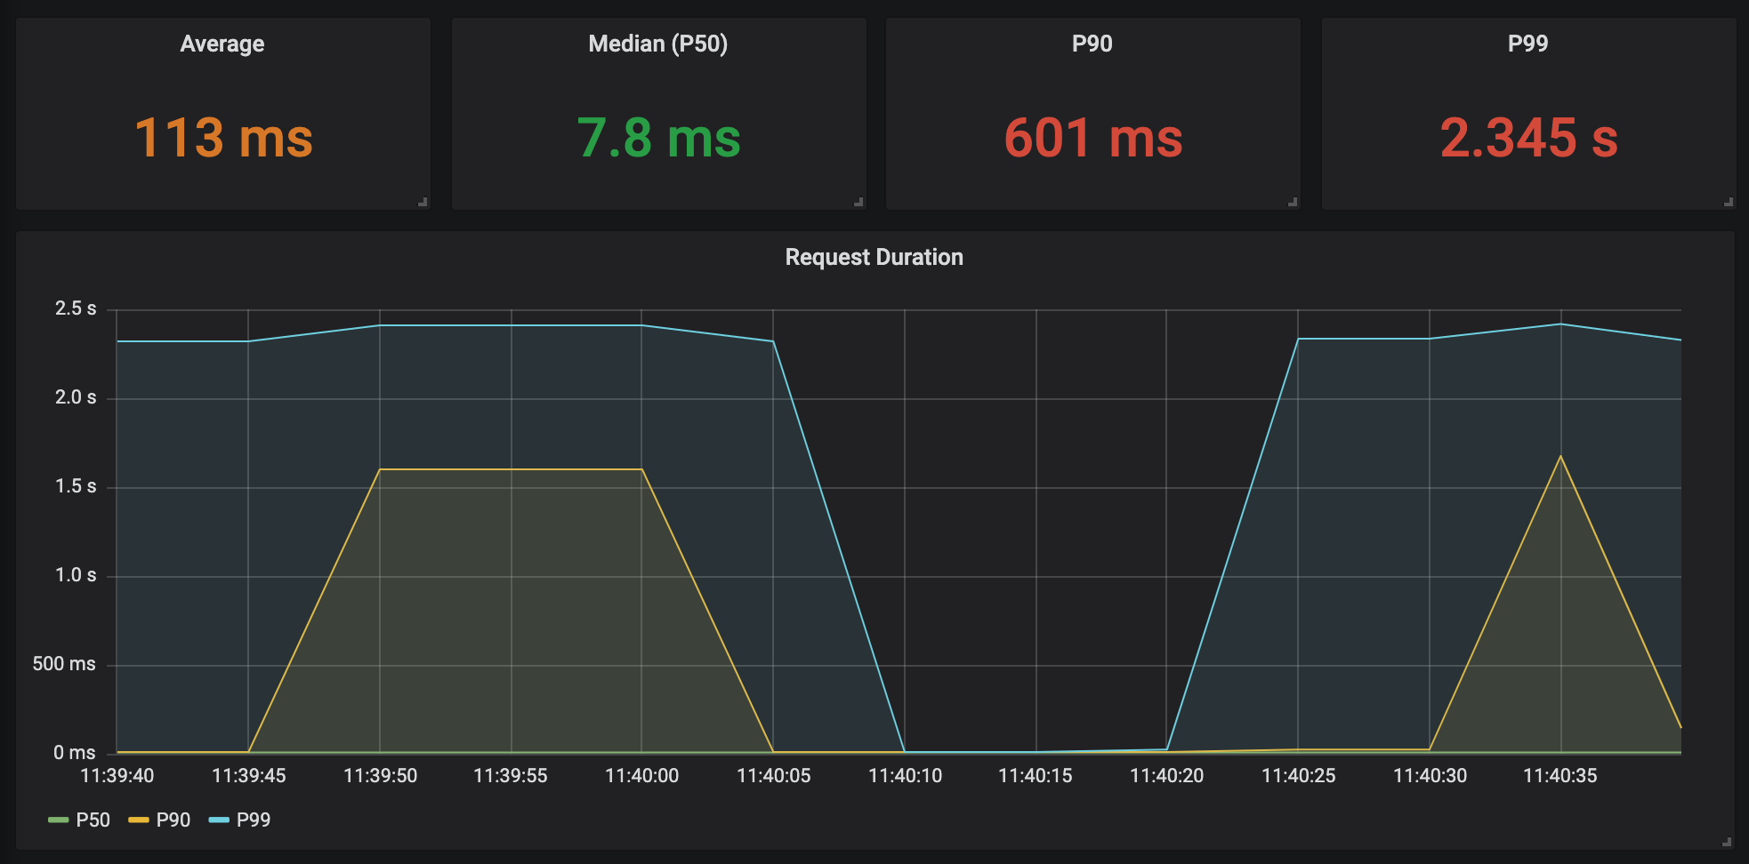Grab the Request Duration panel corner handle
Screen dimensions: 1749x864
tap(1727, 841)
